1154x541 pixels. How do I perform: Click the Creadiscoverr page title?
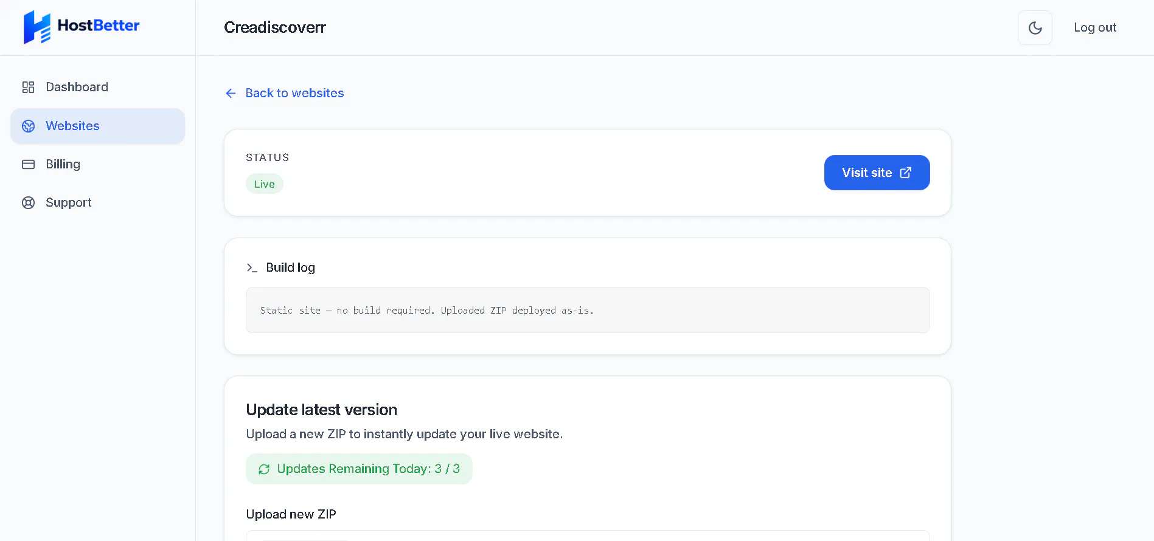pyautogui.click(x=275, y=27)
